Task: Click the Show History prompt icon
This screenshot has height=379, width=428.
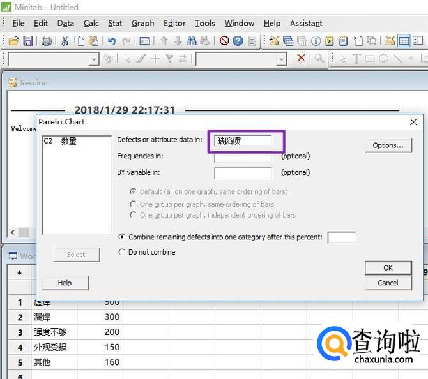Action: pyautogui.click(x=330, y=41)
